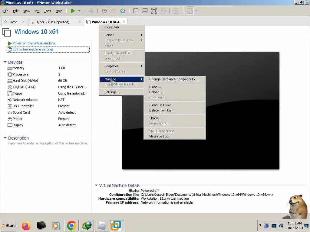This screenshot has height=232, width=310.
Task: Open Windows Media Player from the taskbar
Action: 56,225
